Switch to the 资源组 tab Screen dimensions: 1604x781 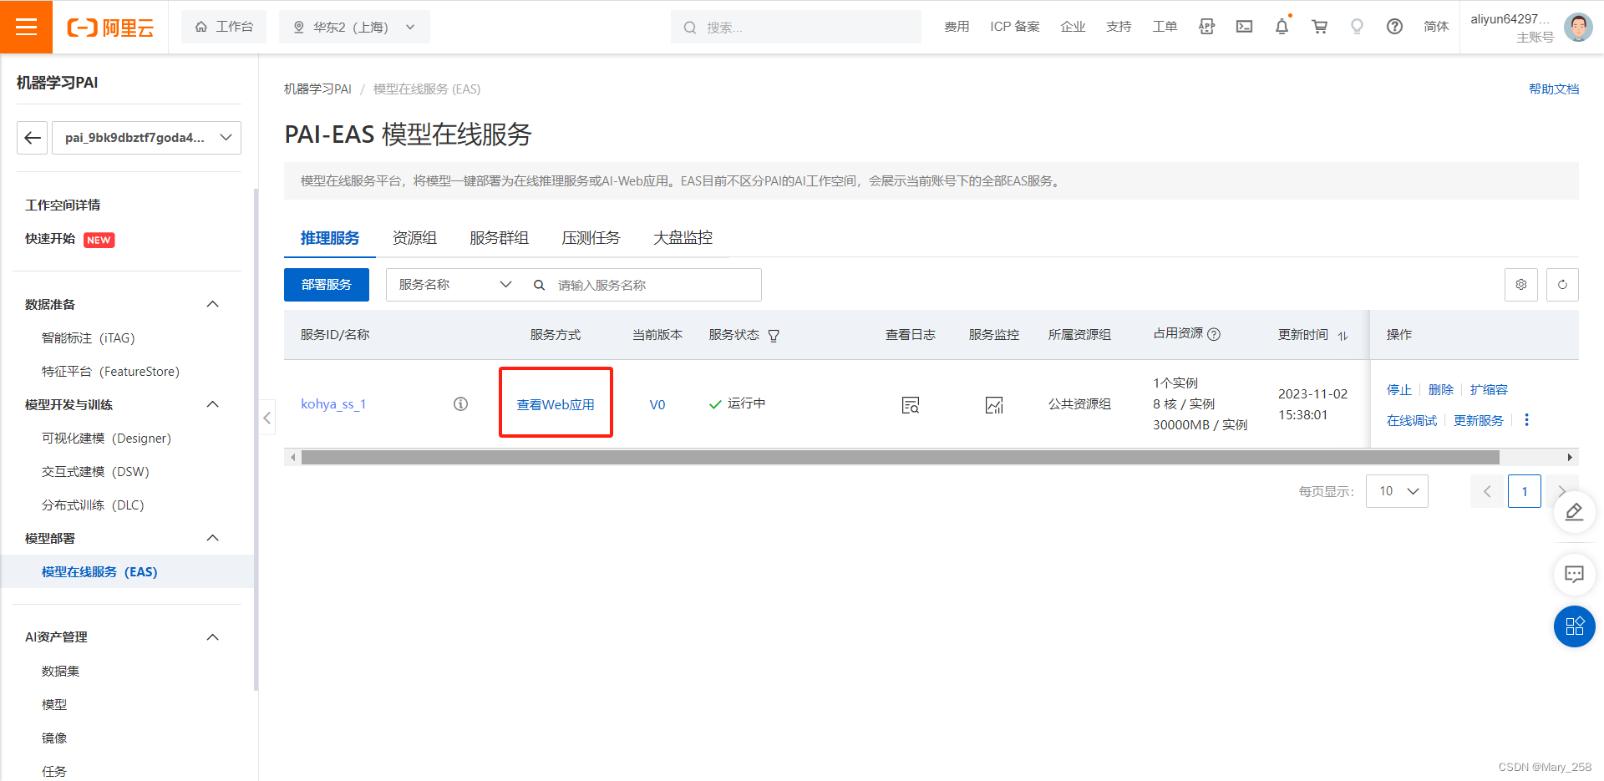415,237
